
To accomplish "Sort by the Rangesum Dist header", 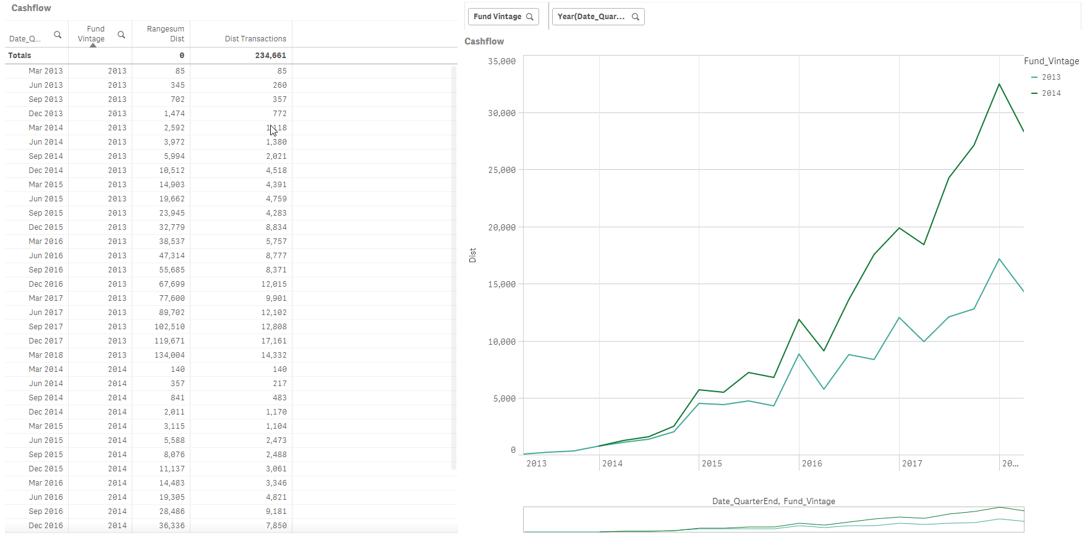I will (166, 34).
